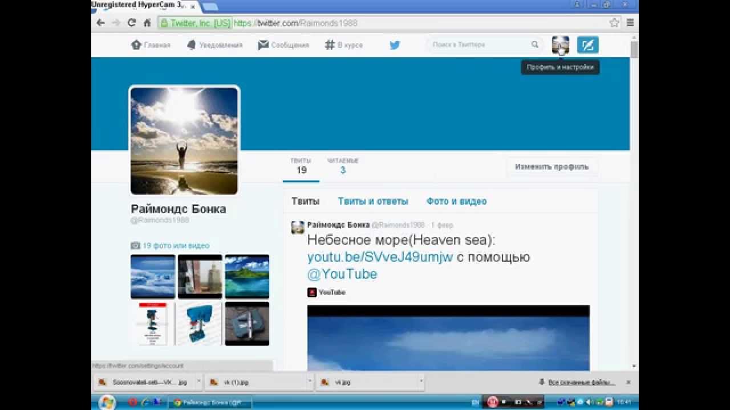Open the browser home page icon

pyautogui.click(x=147, y=23)
